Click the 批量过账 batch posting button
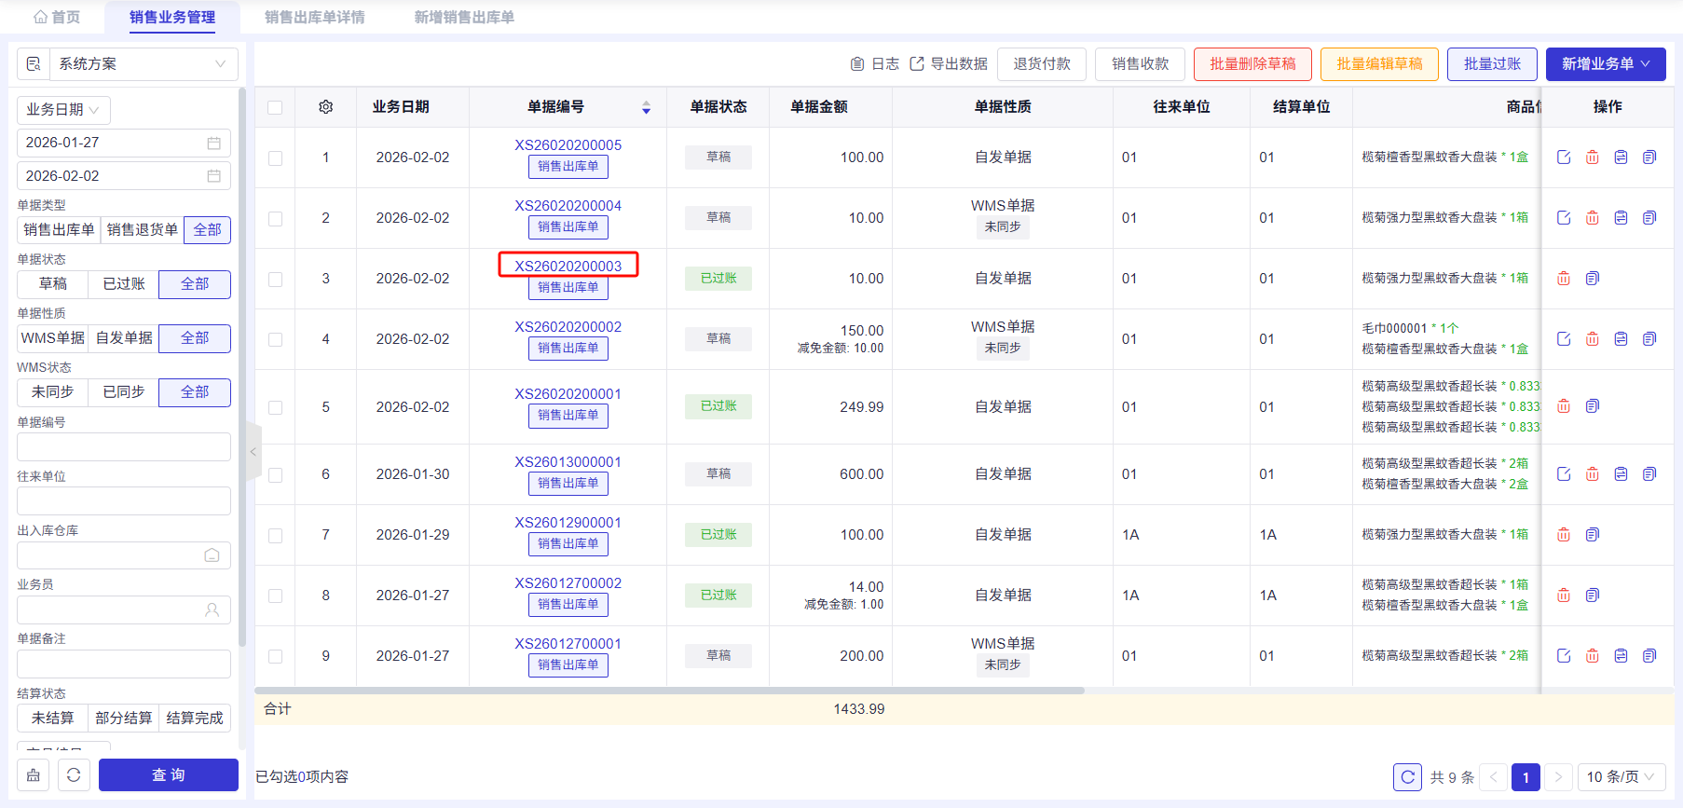Image resolution: width=1683 pixels, height=808 pixels. click(1492, 64)
